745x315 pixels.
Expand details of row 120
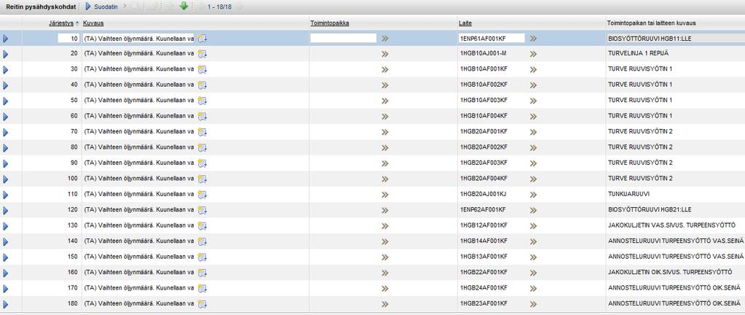6,210
